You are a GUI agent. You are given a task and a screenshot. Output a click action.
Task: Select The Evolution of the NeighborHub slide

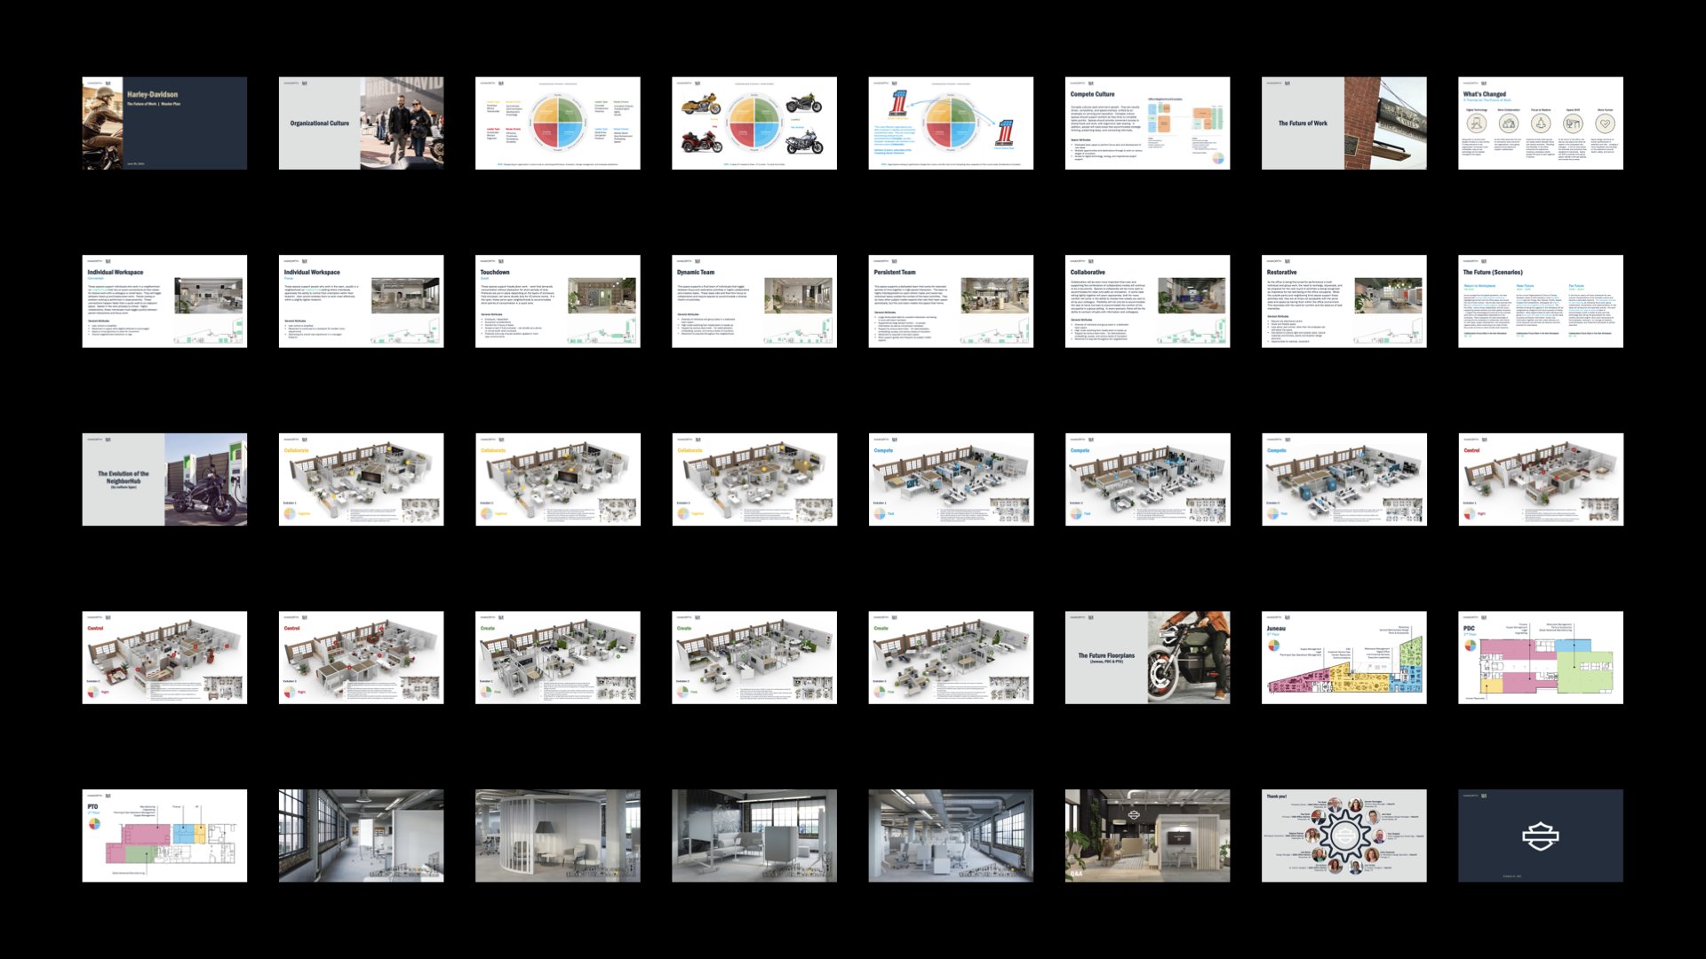(x=164, y=479)
